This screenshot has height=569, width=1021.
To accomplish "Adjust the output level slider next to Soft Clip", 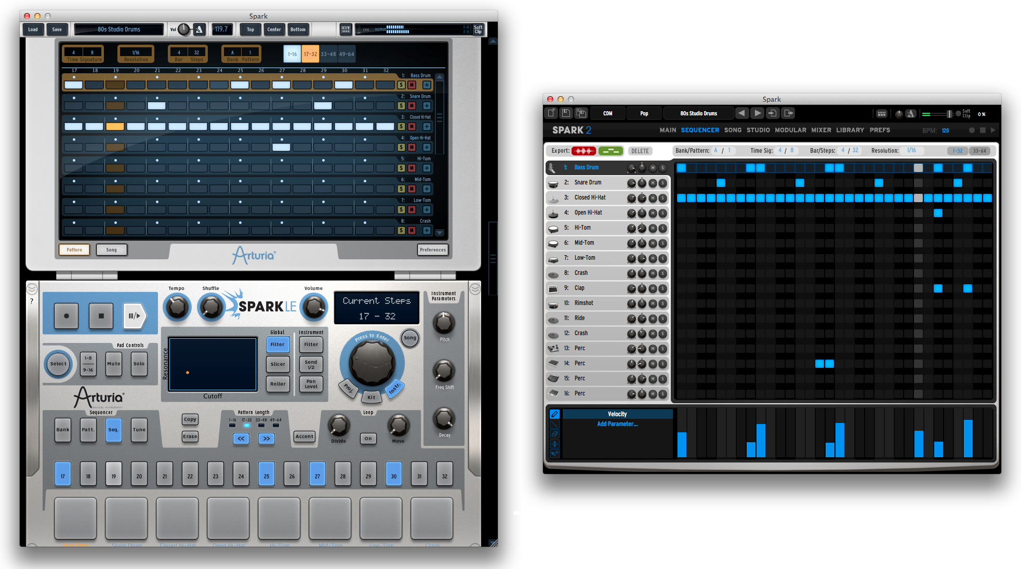I will (x=950, y=114).
